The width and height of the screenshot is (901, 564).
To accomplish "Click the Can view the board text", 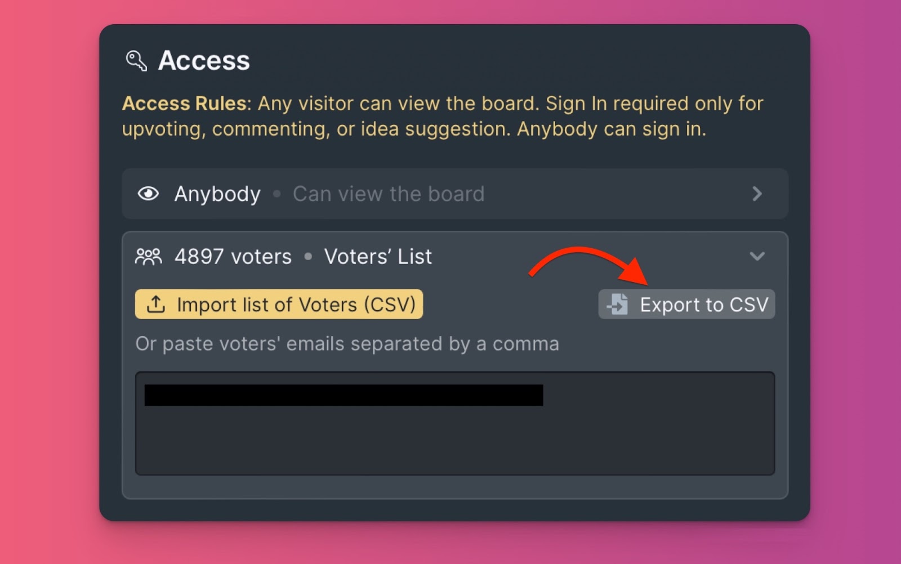I will click(389, 194).
